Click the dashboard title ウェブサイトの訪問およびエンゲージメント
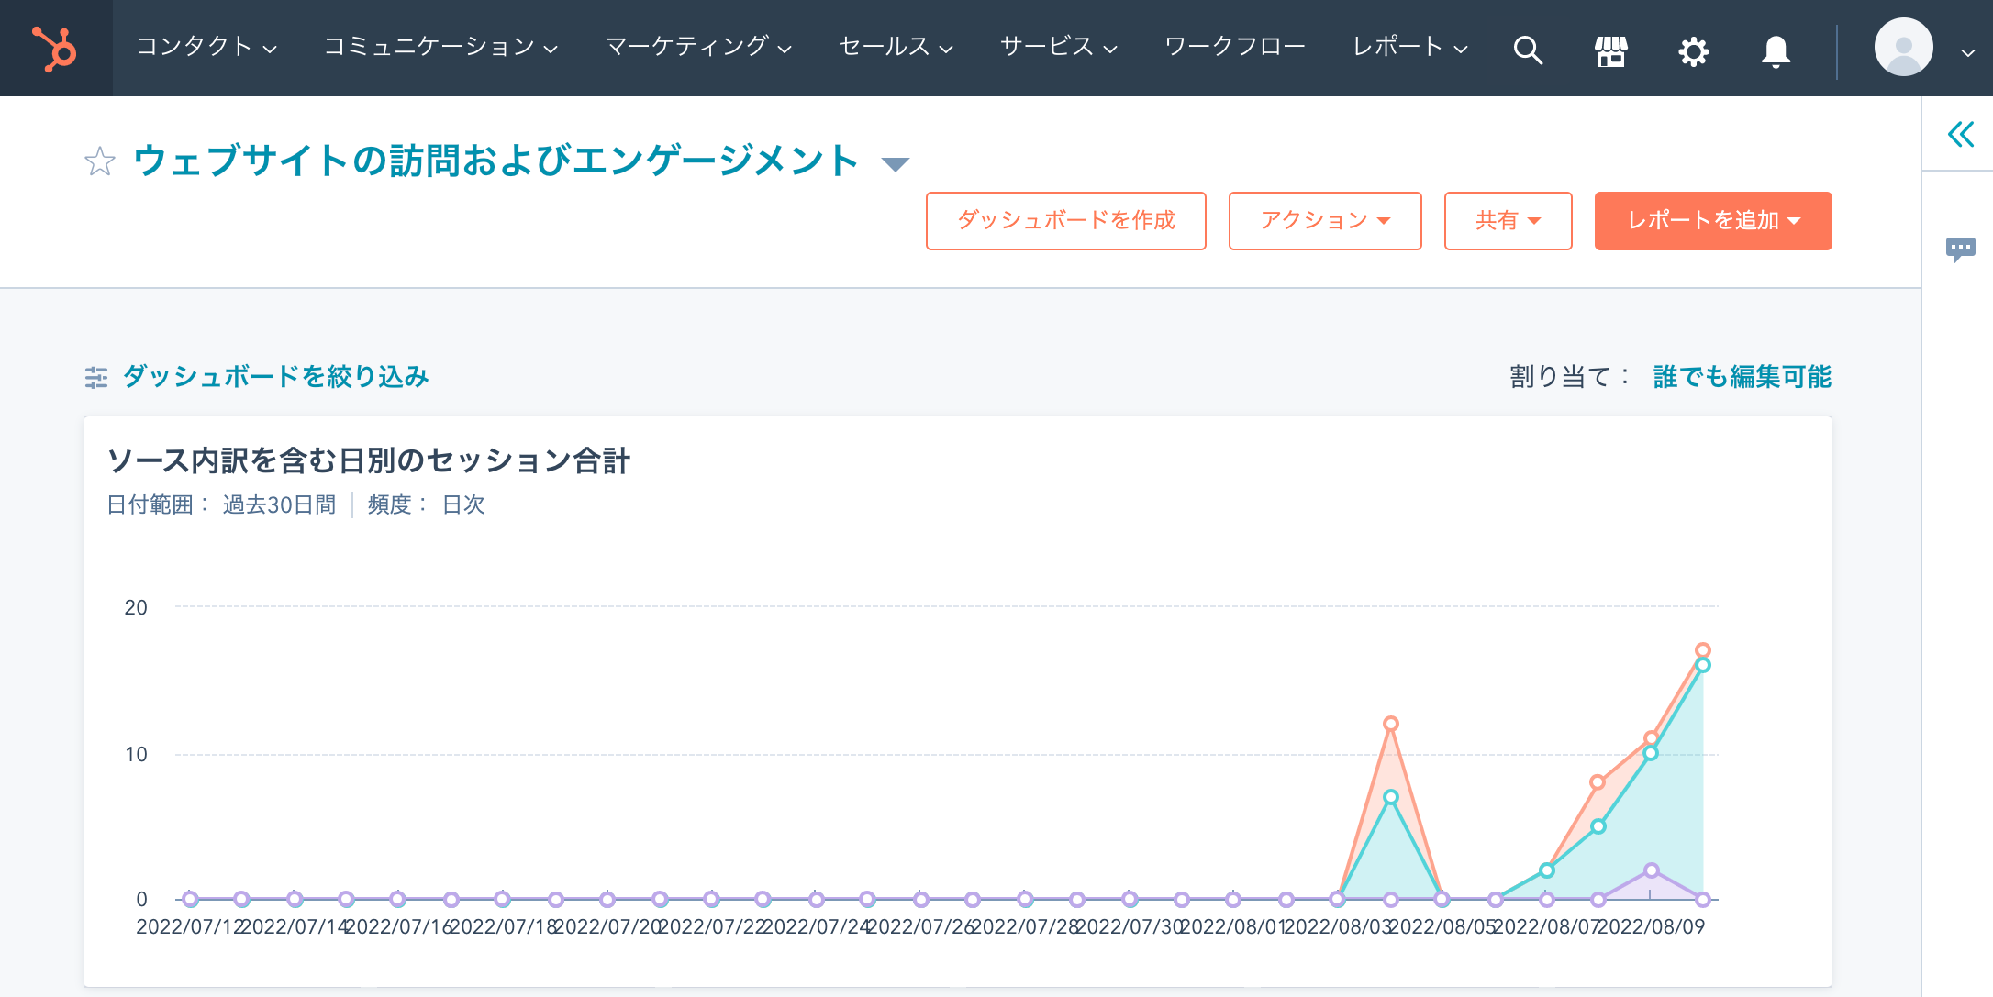This screenshot has height=997, width=1993. point(496,161)
